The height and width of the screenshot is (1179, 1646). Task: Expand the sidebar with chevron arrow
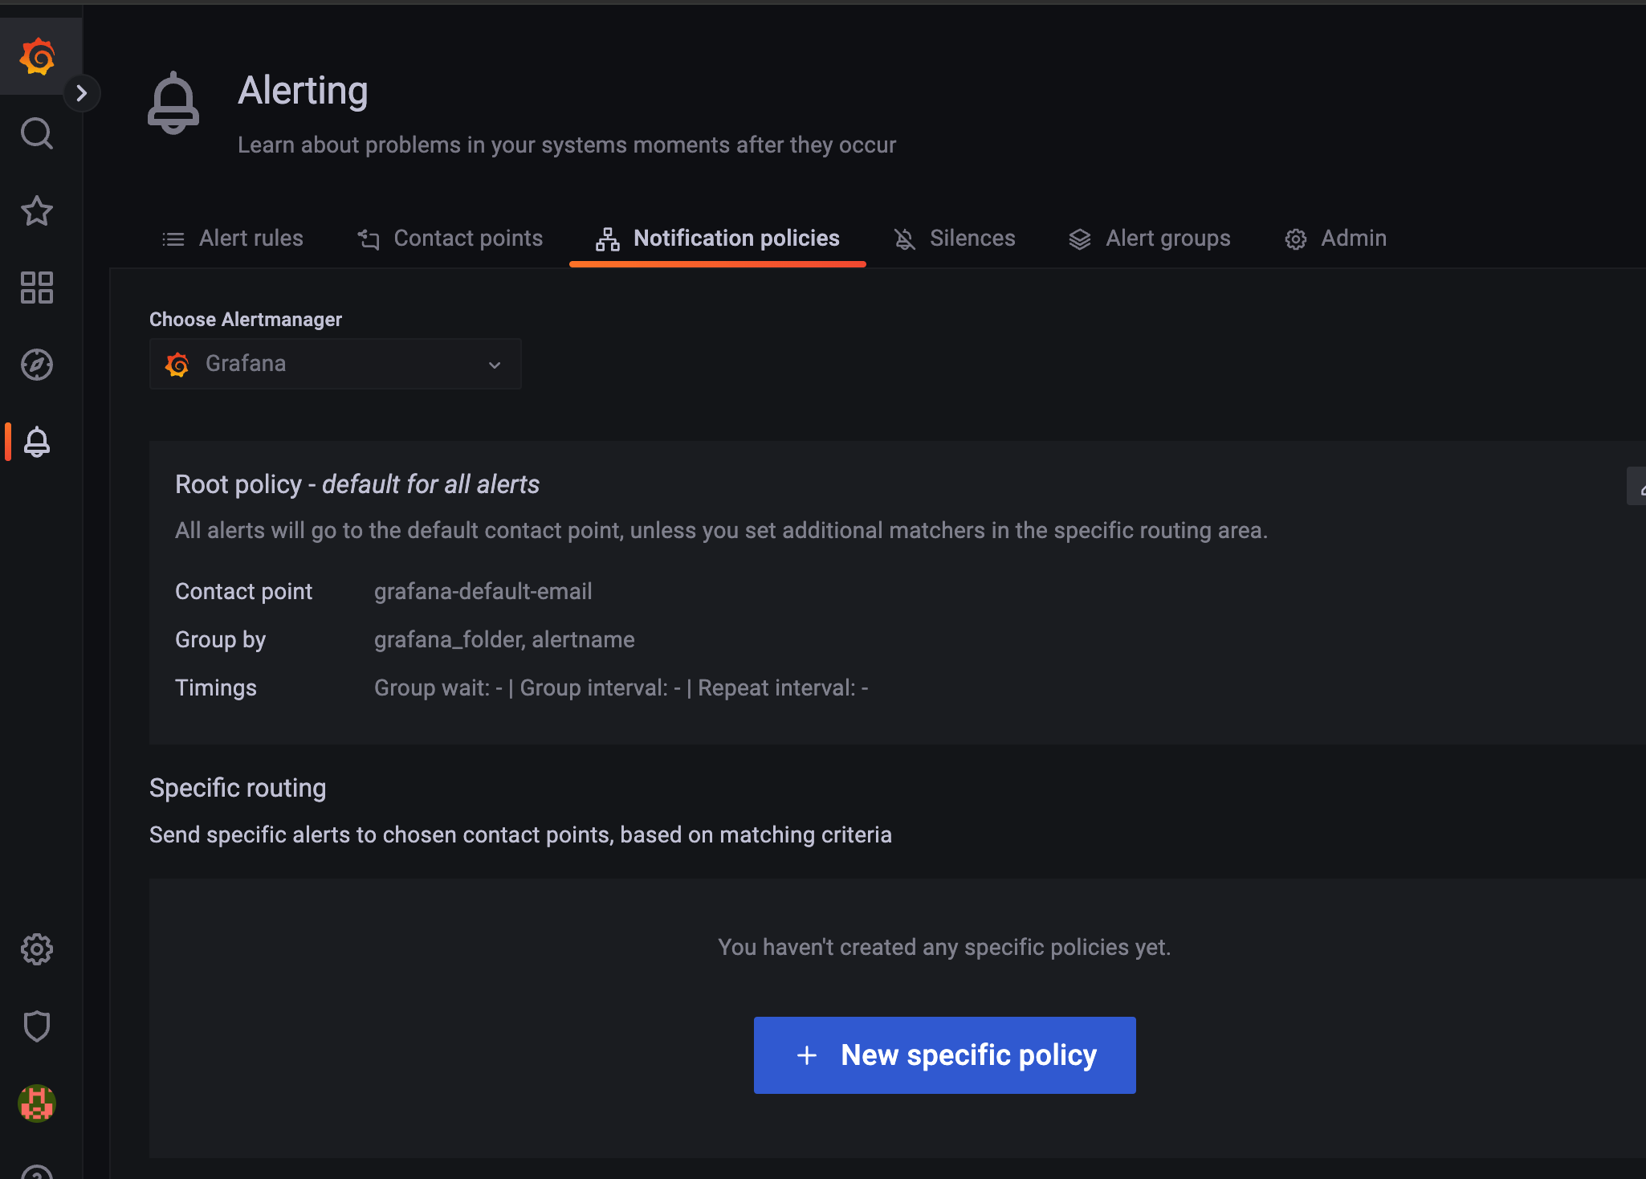tap(81, 93)
